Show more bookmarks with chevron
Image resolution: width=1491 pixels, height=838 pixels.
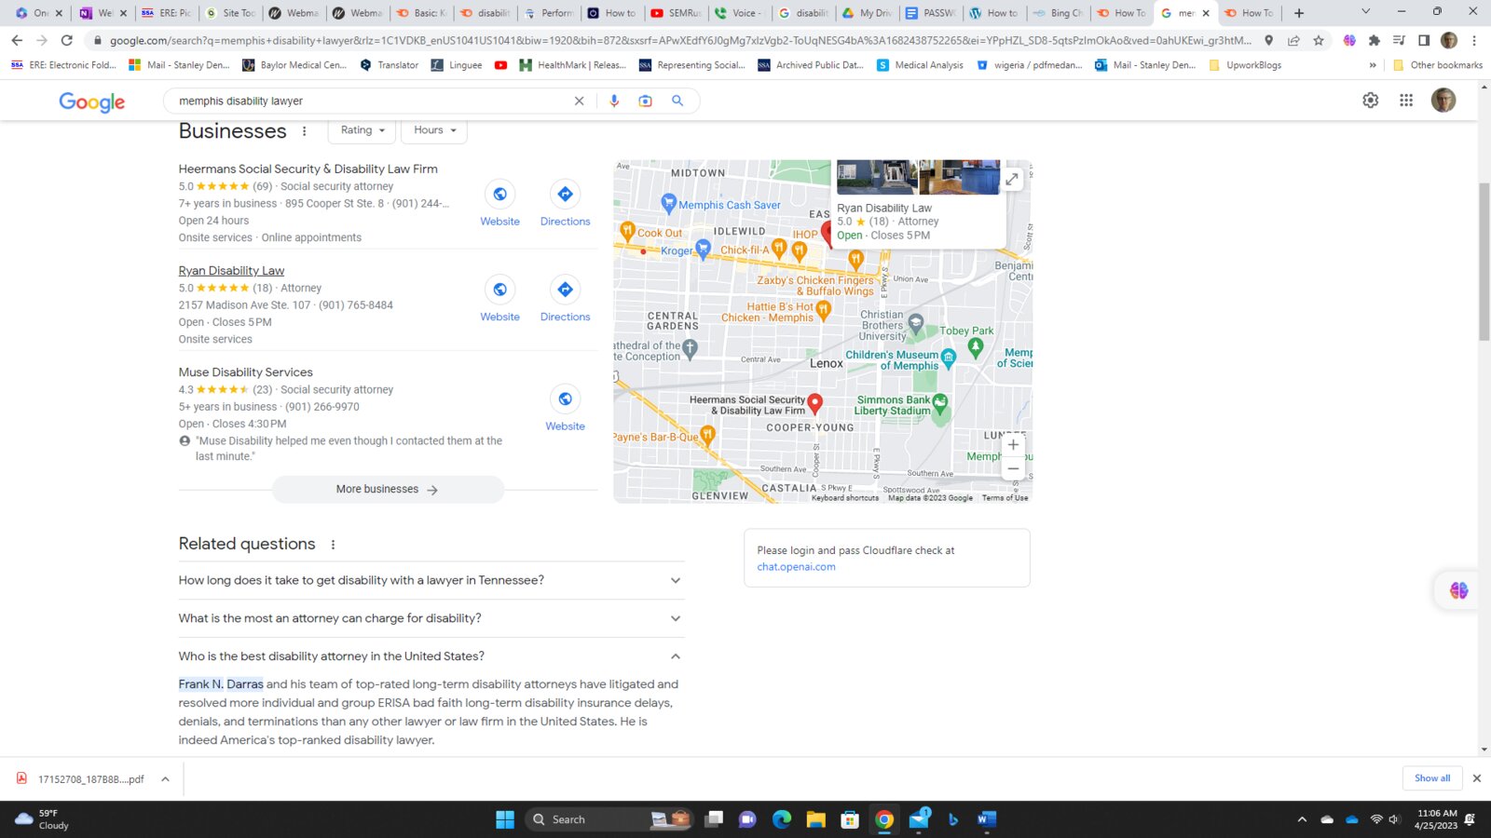point(1372,65)
